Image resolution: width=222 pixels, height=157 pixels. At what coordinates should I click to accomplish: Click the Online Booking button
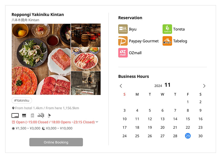click(x=56, y=142)
